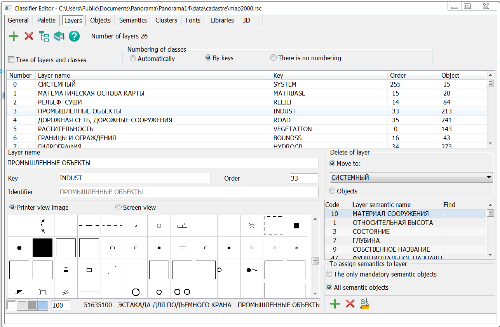
Task: Select the Move to radio button
Action: [332, 163]
